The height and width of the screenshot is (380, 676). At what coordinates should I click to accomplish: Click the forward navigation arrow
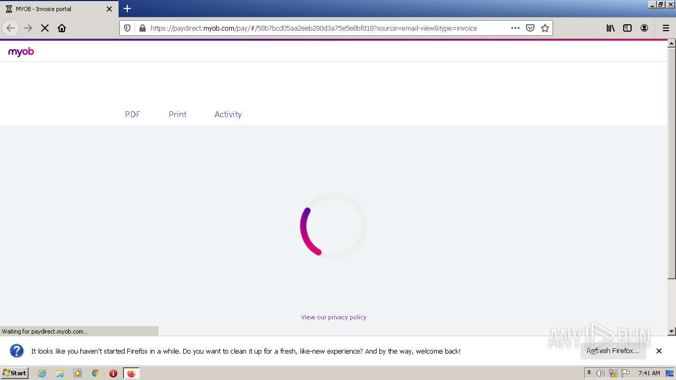coord(28,28)
